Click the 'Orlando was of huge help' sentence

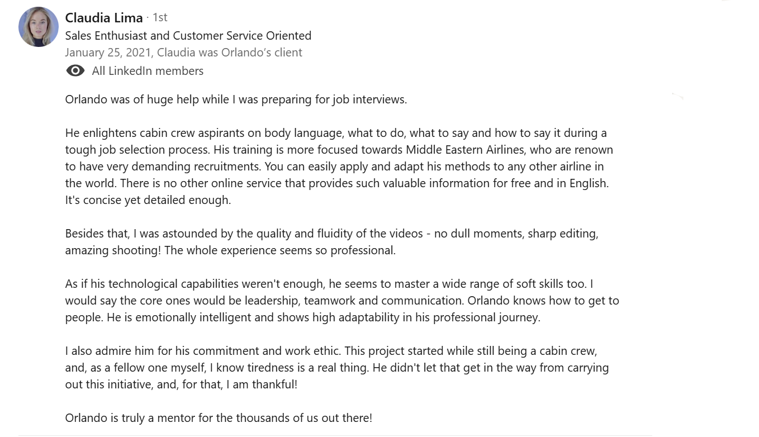(x=236, y=99)
